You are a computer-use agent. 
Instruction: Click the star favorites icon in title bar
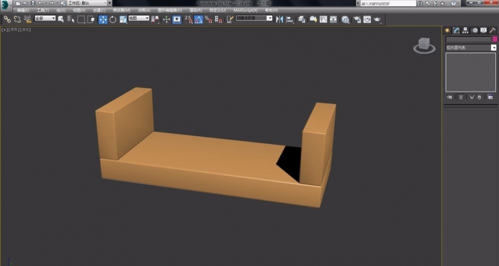click(443, 3)
